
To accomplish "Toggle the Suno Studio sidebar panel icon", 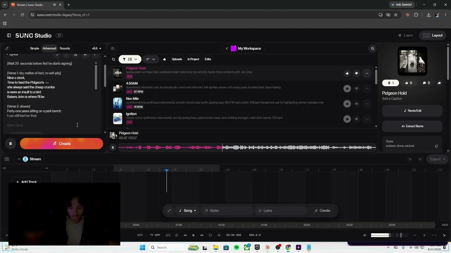I will 9,35.
